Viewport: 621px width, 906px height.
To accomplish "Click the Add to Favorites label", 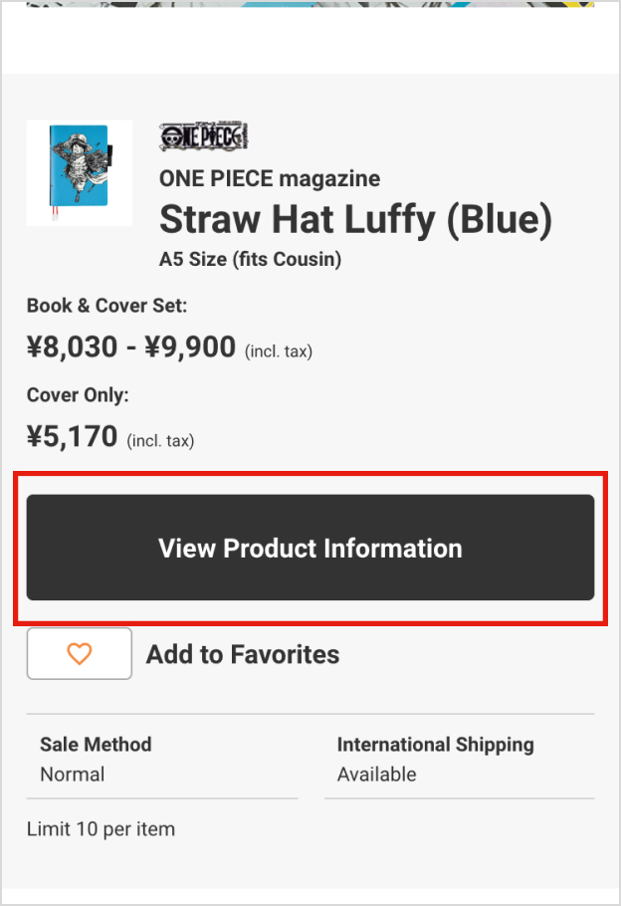I will pyautogui.click(x=243, y=654).
